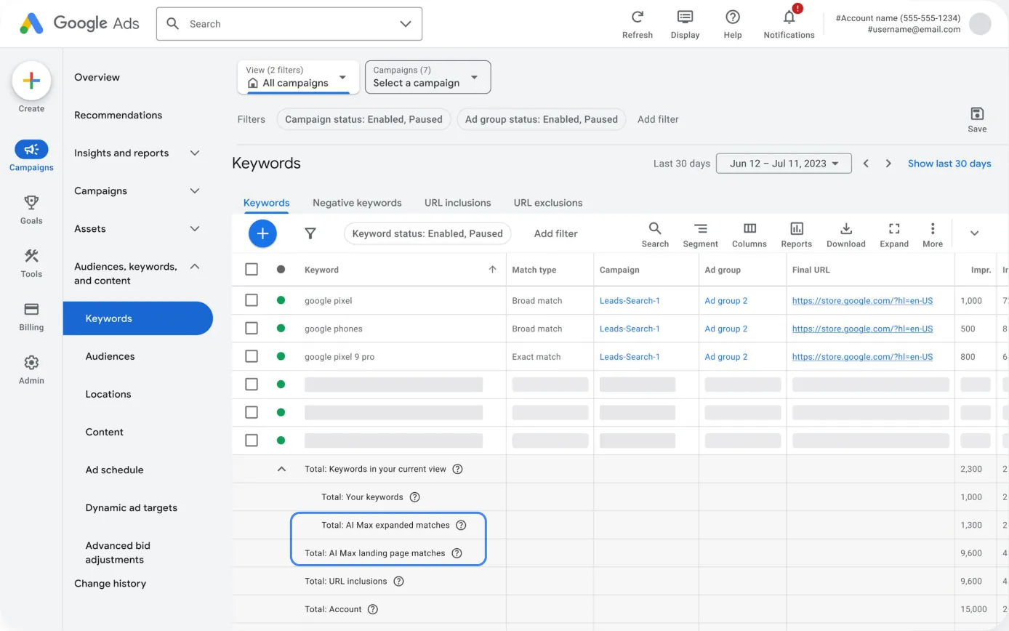This screenshot has height=631, width=1009.
Task: Show help for AI Max expanded matches
Action: 461,525
